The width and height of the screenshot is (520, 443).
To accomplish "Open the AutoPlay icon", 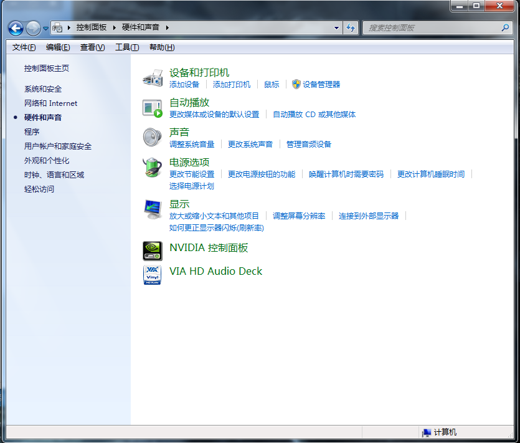I will [153, 108].
